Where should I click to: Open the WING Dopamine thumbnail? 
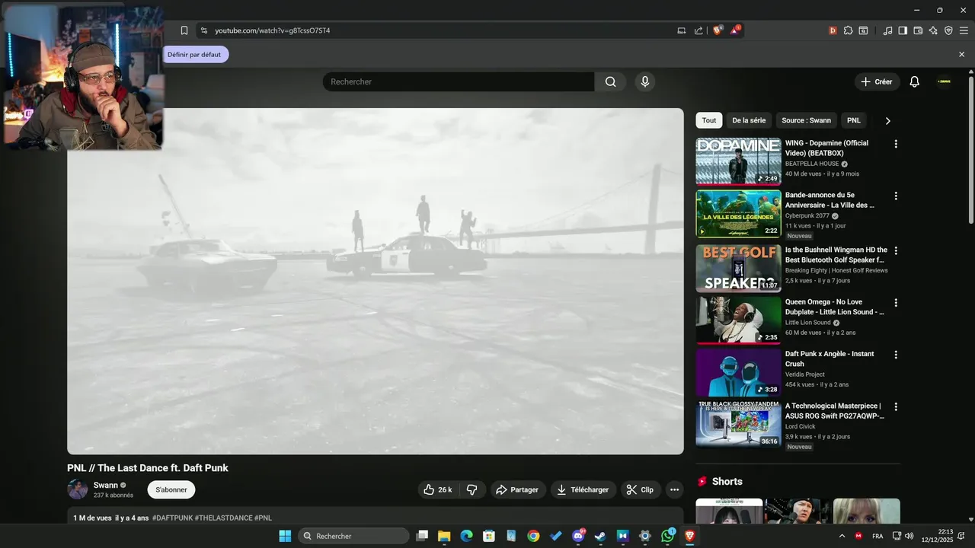(x=738, y=161)
